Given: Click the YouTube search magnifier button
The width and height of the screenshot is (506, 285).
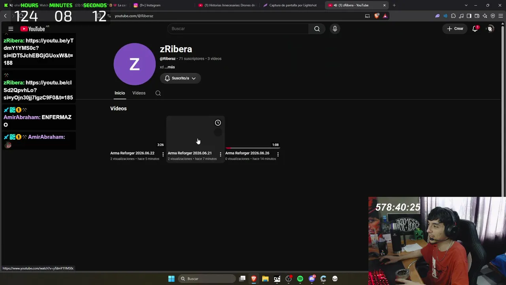Looking at the screenshot, I should (317, 28).
